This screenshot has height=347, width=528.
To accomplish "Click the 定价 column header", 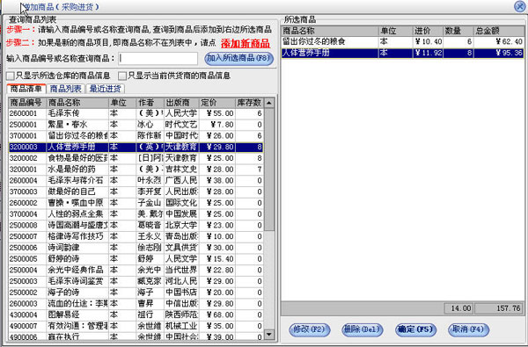I will click(x=217, y=103).
